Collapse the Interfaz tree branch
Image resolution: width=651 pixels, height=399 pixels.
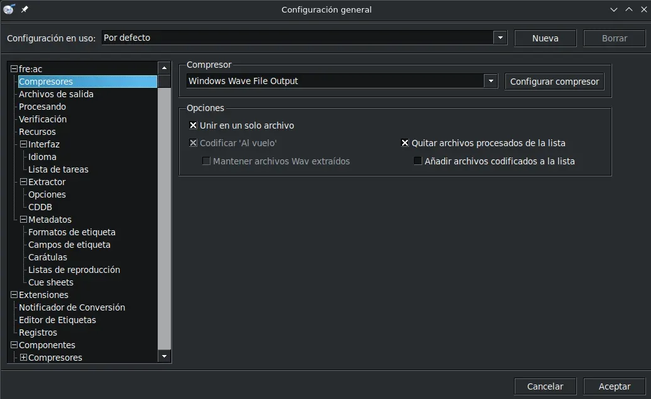23,144
